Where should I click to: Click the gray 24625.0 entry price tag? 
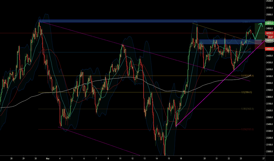269,40
